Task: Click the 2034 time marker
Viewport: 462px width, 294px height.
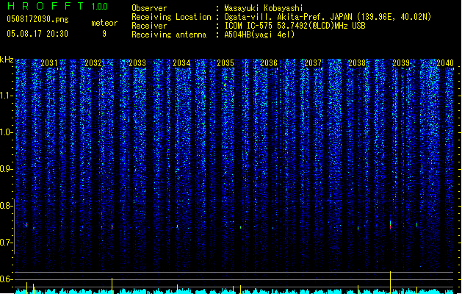Action: point(181,63)
